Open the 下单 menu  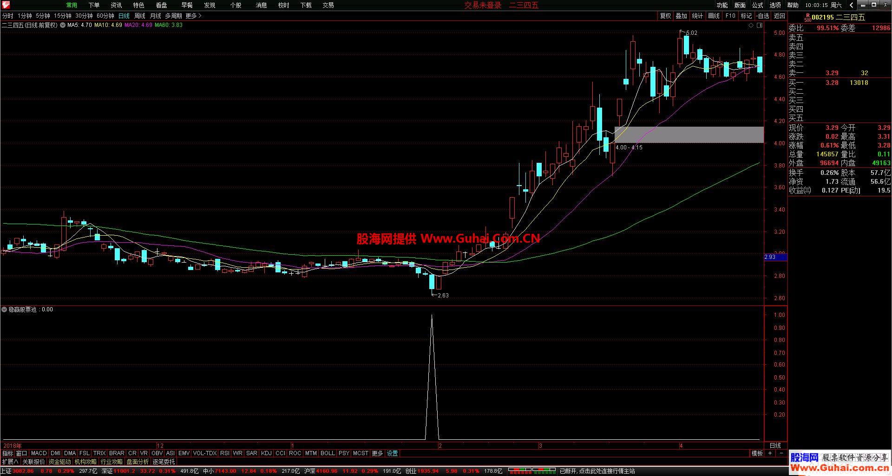(x=94, y=5)
